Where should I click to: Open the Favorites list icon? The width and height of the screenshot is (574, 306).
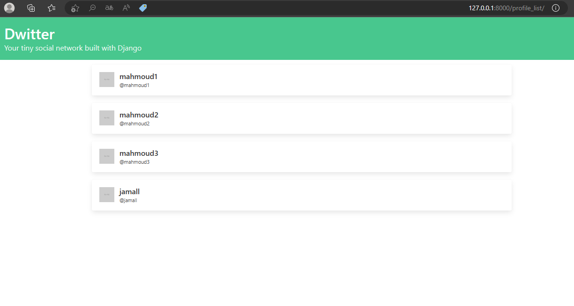[x=52, y=8]
